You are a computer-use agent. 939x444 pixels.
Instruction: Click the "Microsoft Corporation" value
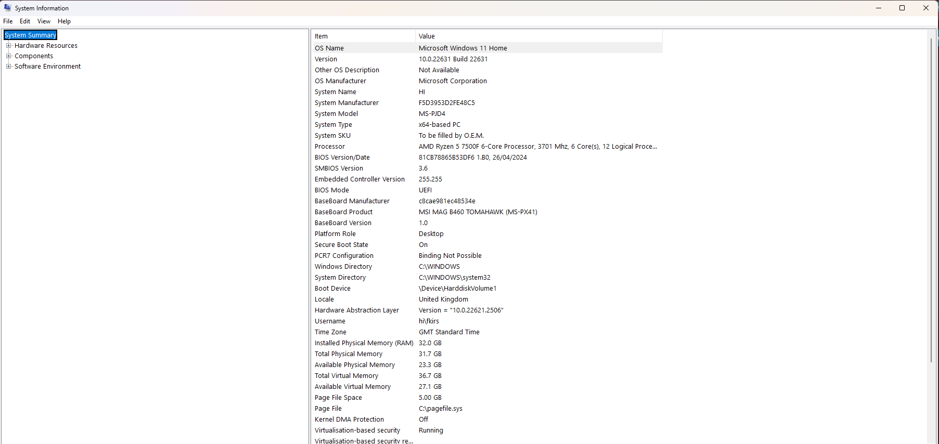(453, 81)
